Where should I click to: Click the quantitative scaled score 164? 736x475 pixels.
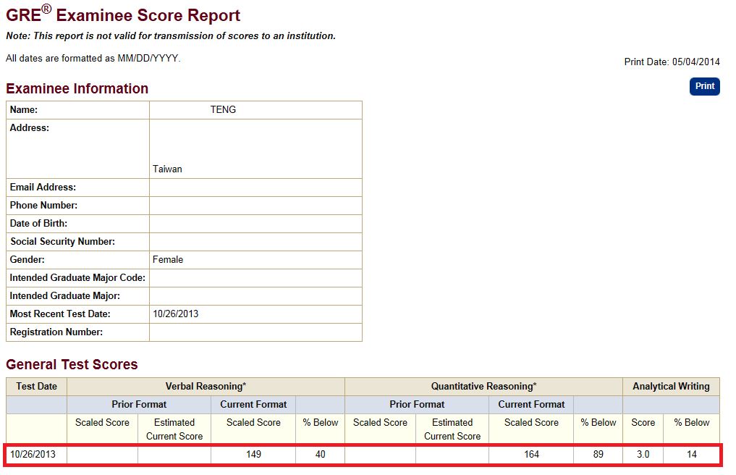click(531, 454)
